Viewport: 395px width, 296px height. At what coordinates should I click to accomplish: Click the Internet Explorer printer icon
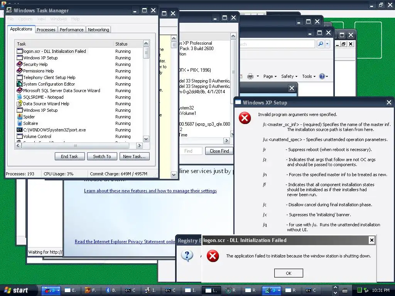coord(250,76)
